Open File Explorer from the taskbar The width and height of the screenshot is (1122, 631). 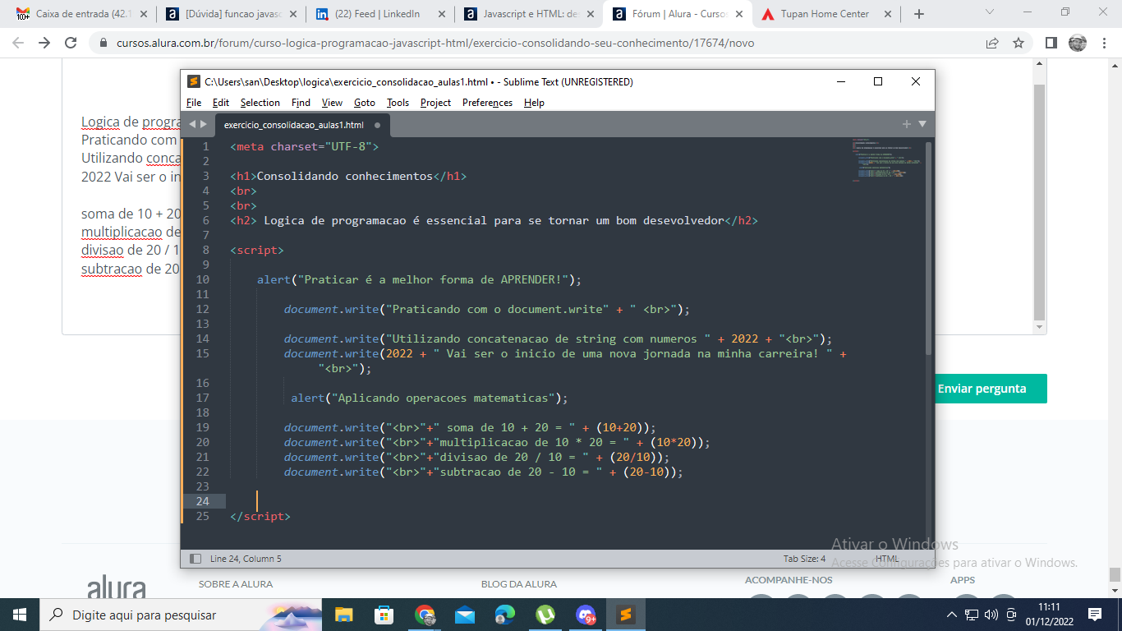tap(343, 615)
